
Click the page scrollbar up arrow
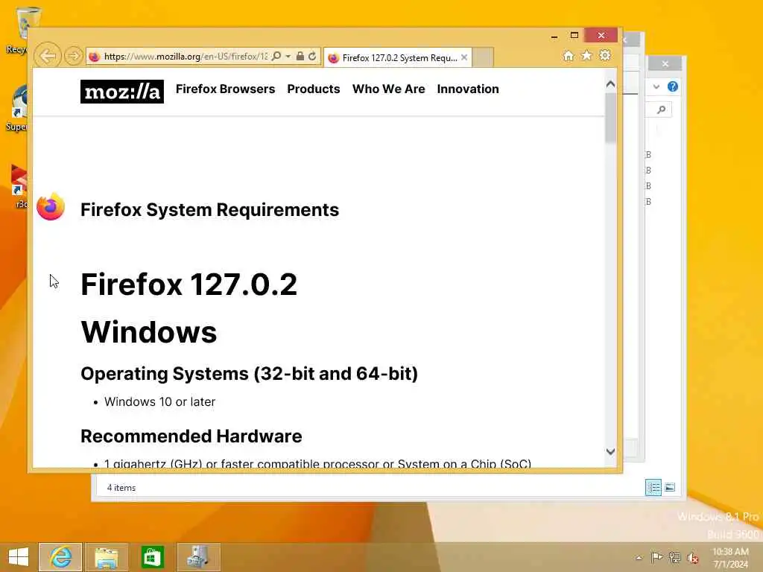coord(611,84)
